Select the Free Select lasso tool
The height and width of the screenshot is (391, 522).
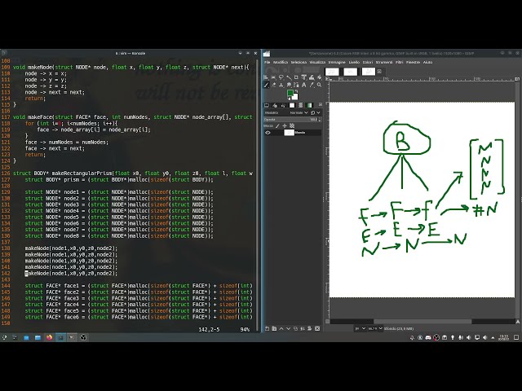coord(281,77)
